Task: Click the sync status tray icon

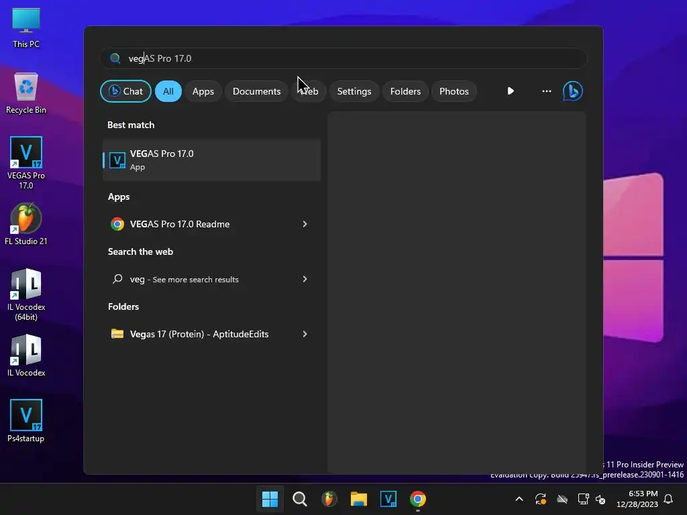Action: [541, 499]
